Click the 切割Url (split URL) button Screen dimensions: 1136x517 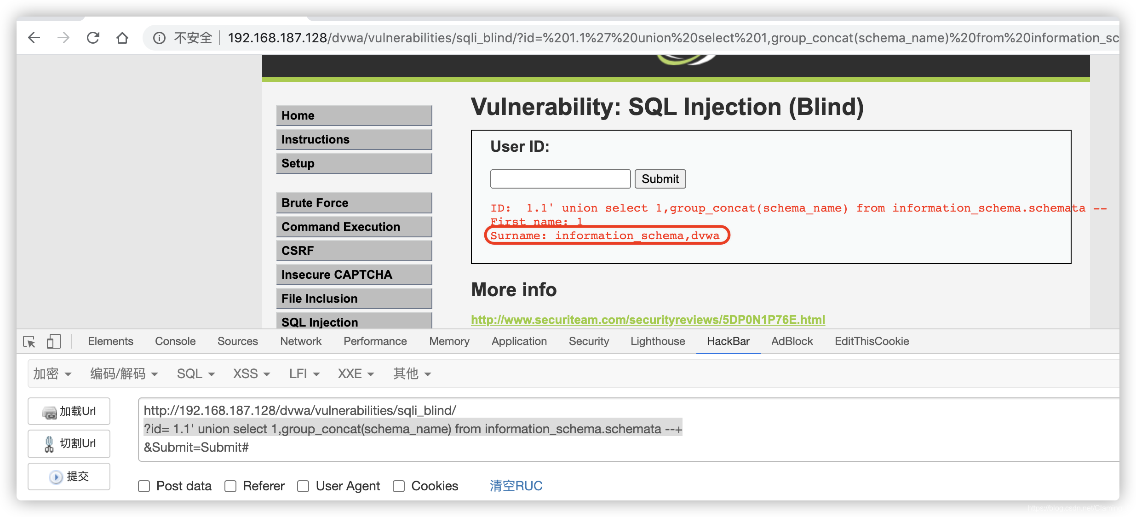tap(69, 443)
